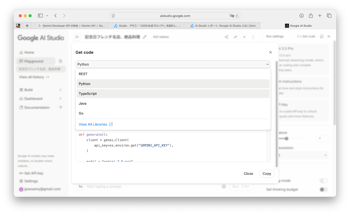
Task: Select Go in the language list
Action: tap(173, 113)
